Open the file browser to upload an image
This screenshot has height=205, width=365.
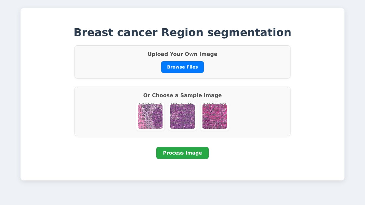pos(182,67)
